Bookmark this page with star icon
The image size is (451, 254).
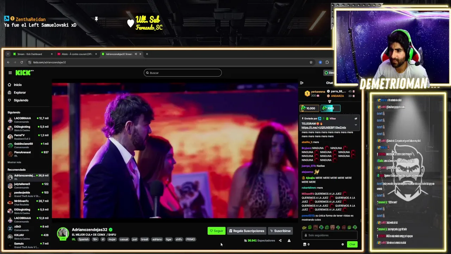[311, 62]
